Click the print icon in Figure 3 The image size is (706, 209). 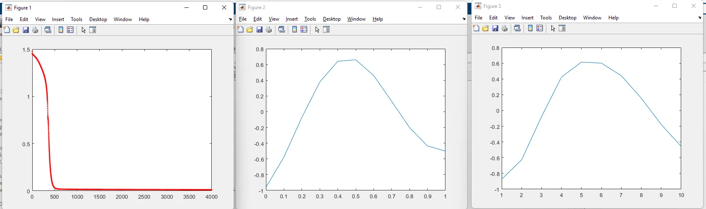(x=505, y=28)
